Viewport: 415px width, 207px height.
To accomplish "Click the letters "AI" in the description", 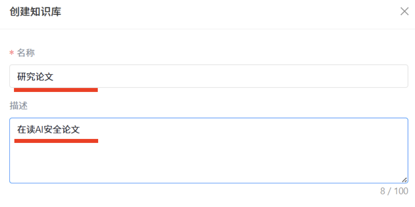I will point(39,129).
